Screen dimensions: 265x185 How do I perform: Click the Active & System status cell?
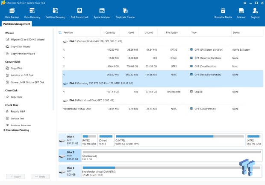[241, 50]
